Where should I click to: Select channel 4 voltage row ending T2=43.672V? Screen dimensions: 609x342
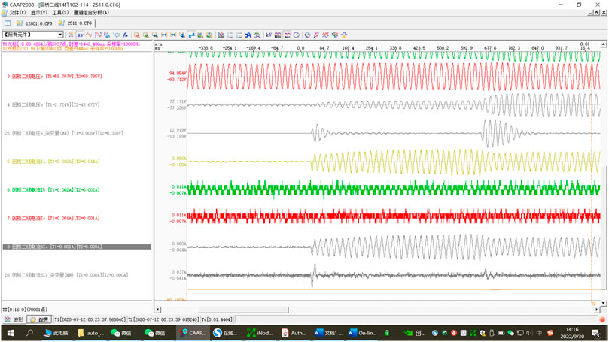(53, 104)
